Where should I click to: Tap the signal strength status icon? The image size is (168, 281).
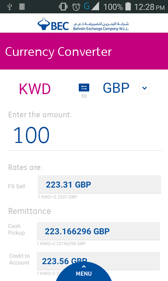click(x=95, y=6)
